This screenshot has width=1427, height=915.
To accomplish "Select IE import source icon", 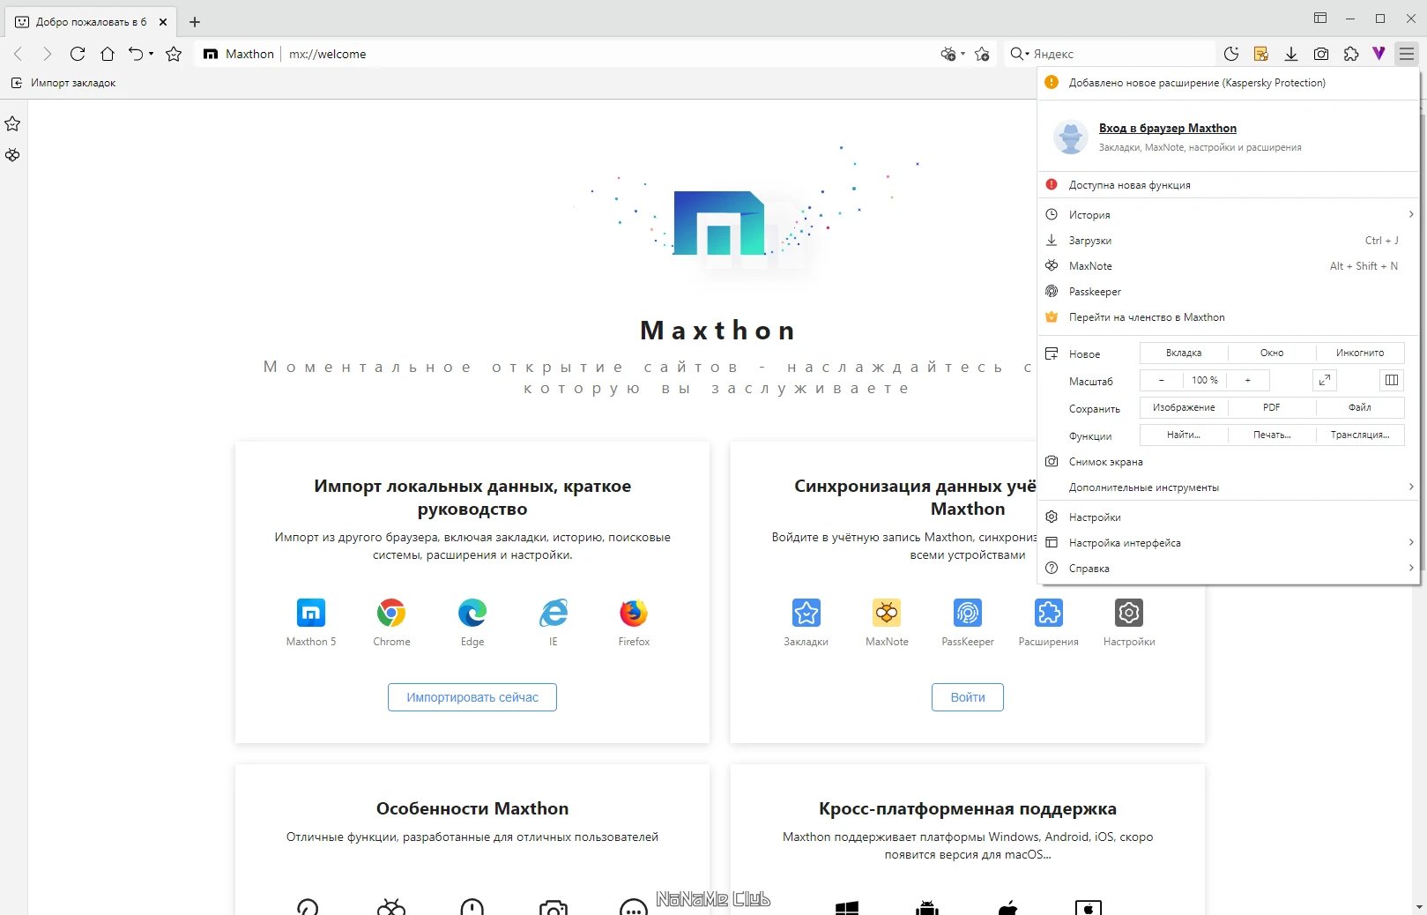I will (x=554, y=613).
